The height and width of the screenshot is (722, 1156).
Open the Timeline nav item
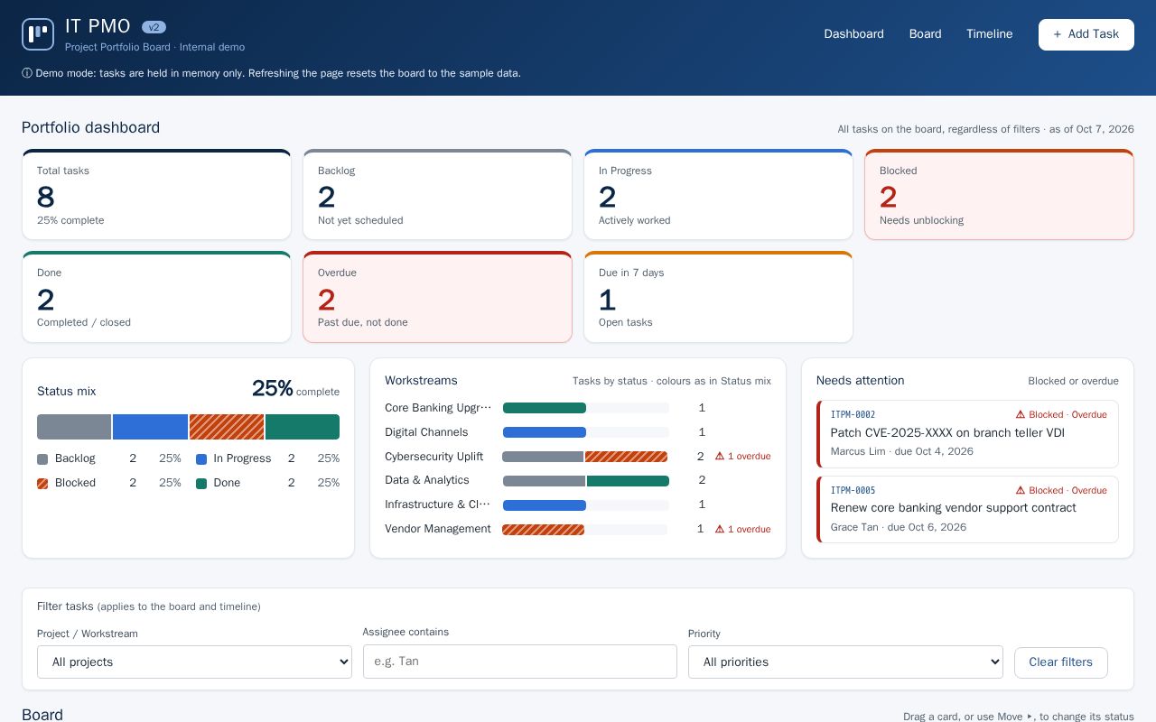[x=989, y=34]
